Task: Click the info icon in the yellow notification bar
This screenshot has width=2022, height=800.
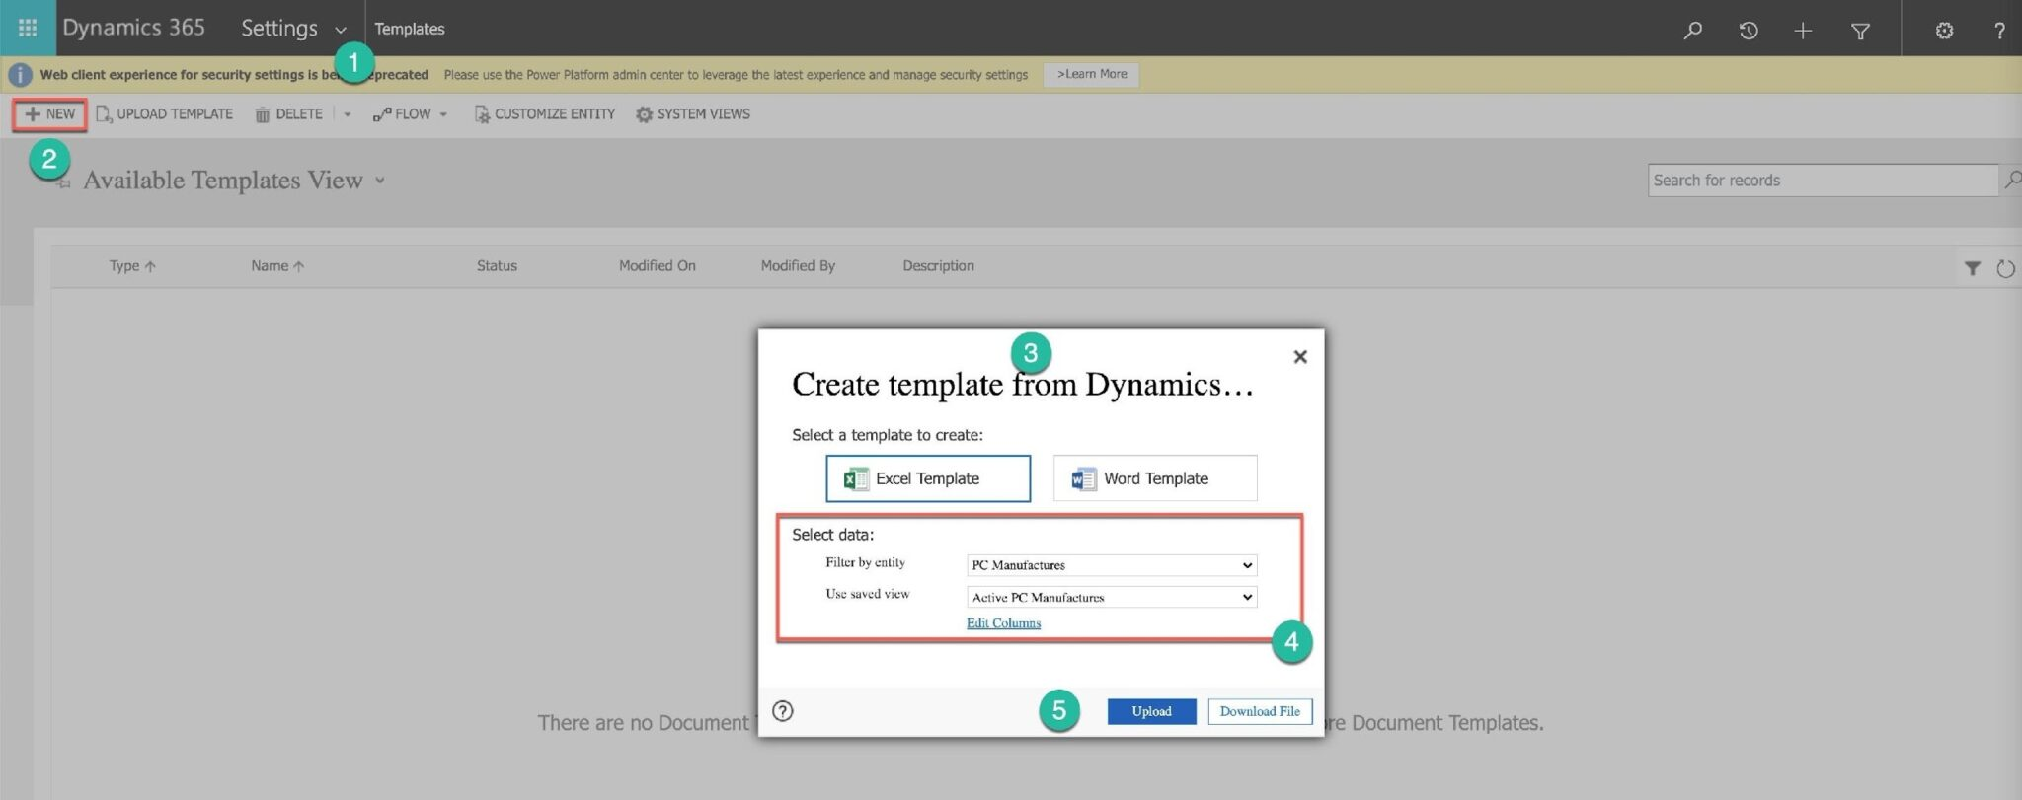Action: pos(20,75)
